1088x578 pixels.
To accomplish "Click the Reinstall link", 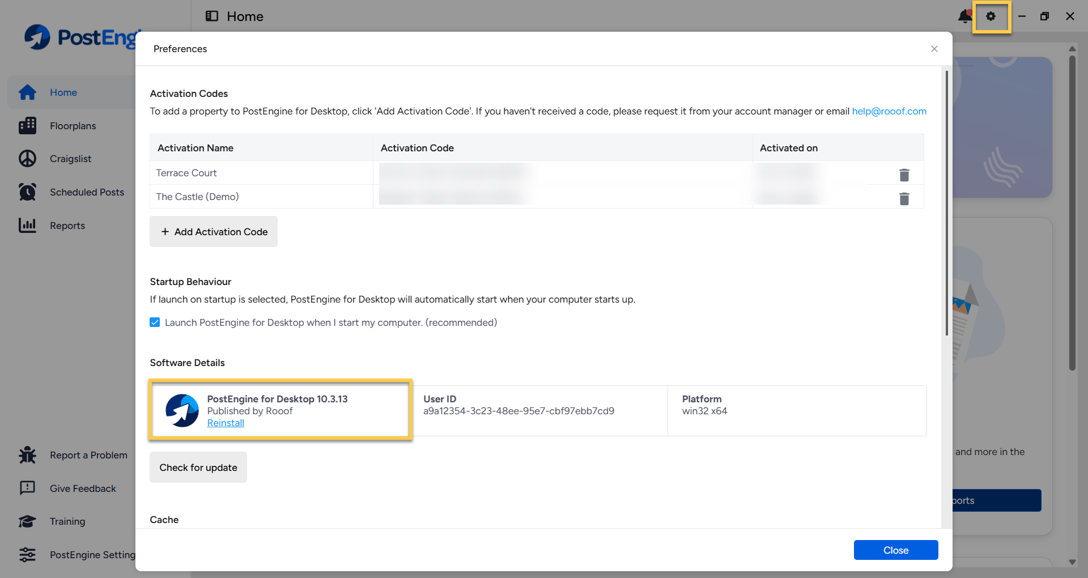I will tap(226, 423).
